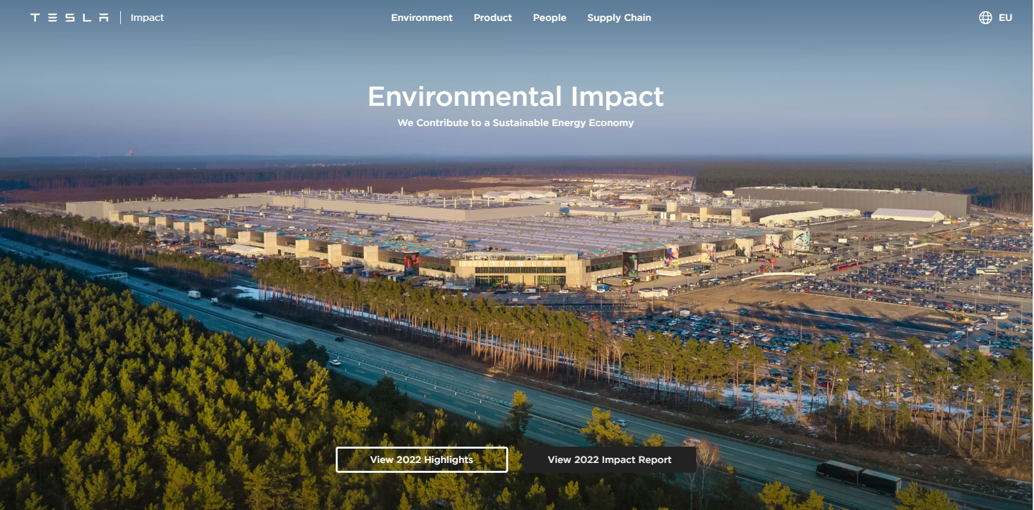Go to the Product section
The image size is (1034, 510).
pyautogui.click(x=493, y=18)
